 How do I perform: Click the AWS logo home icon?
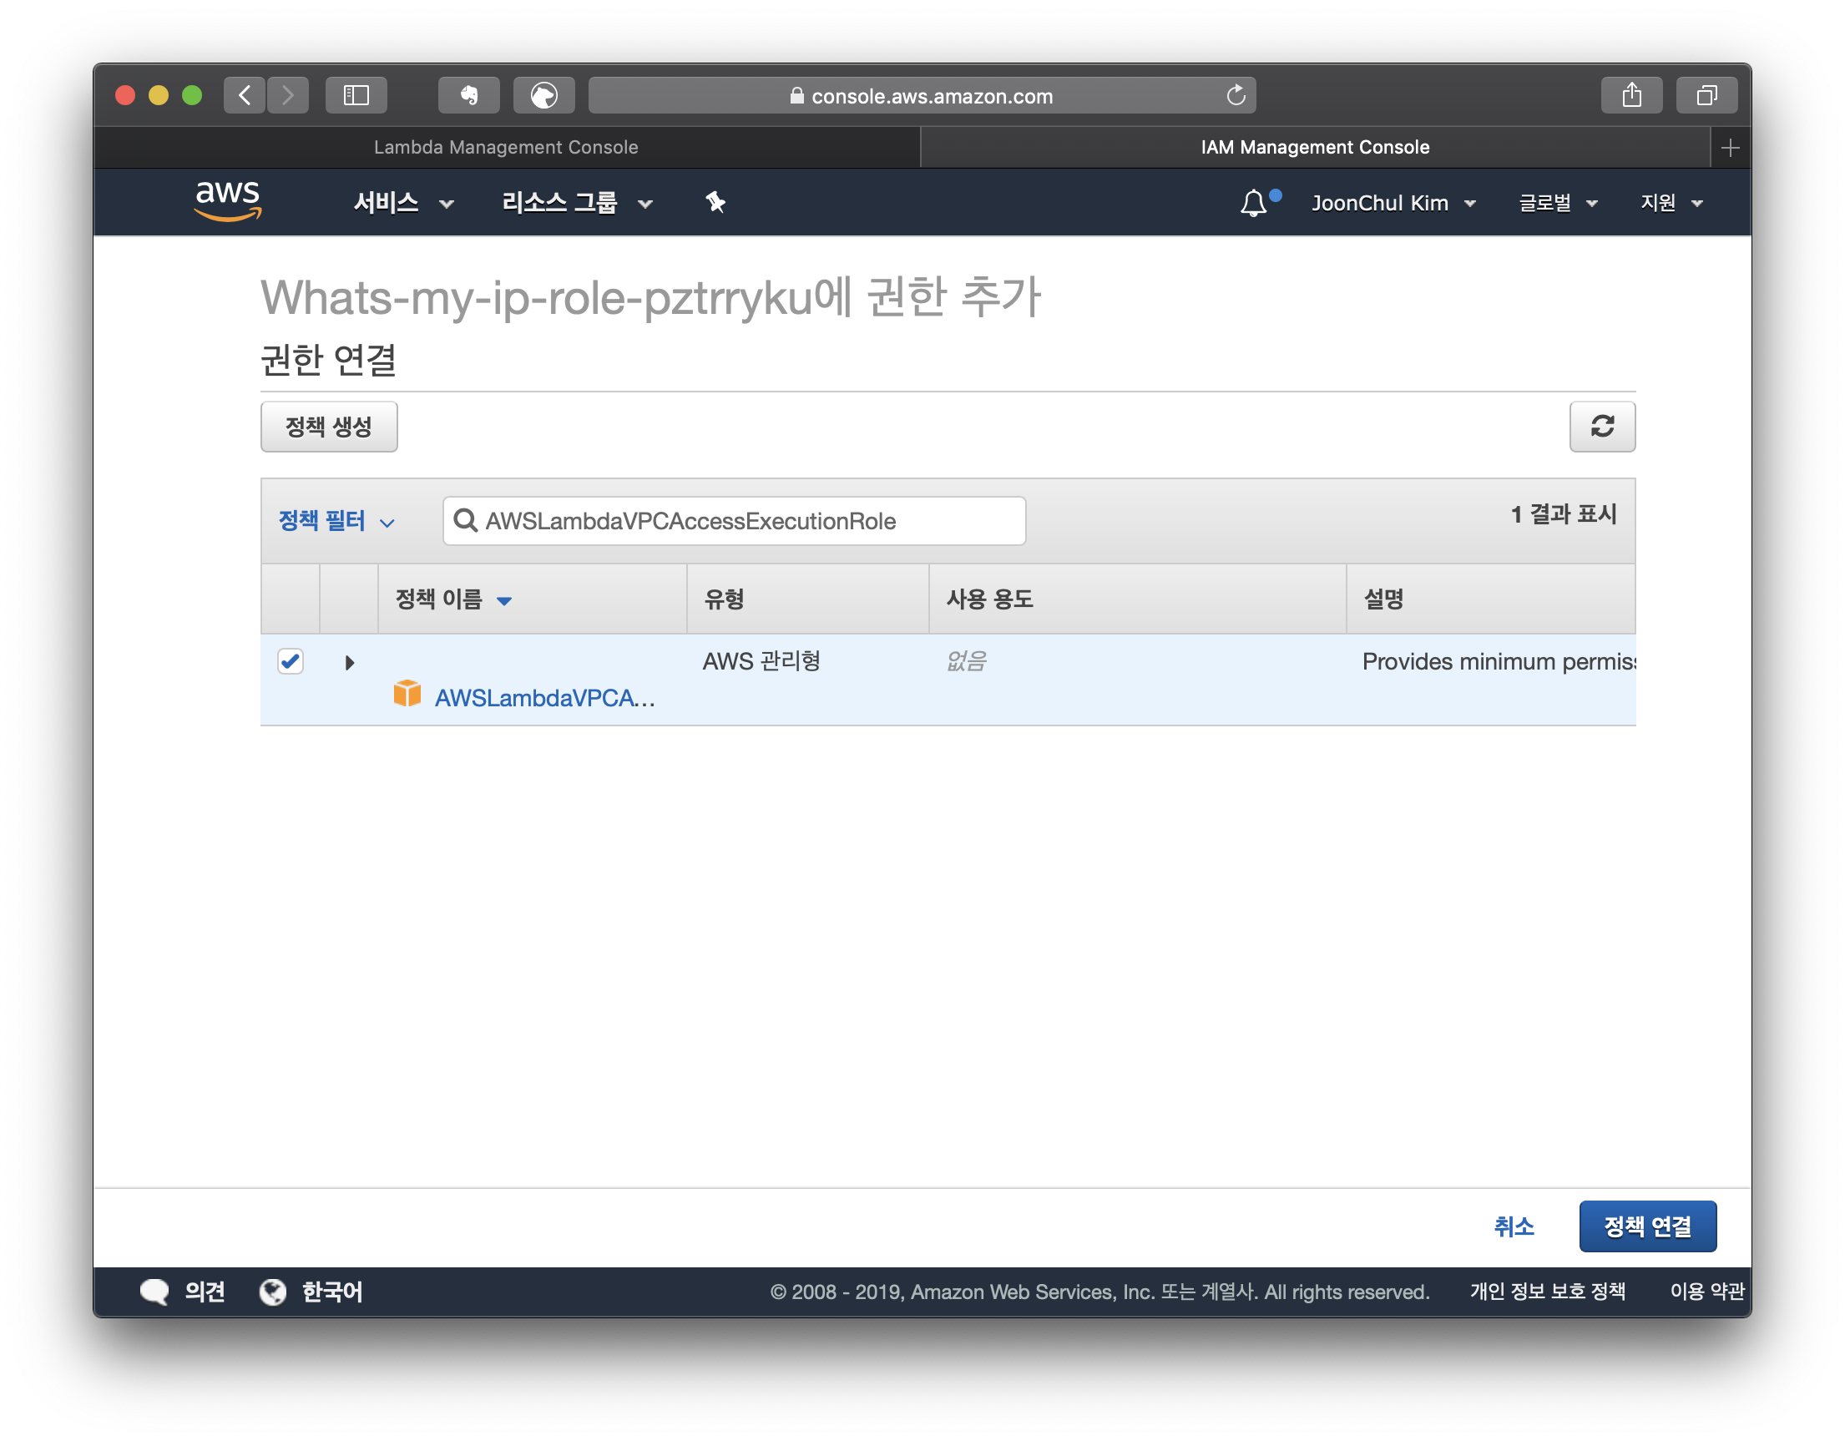point(227,201)
